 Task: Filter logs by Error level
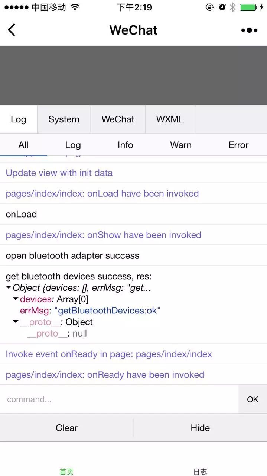tap(238, 145)
